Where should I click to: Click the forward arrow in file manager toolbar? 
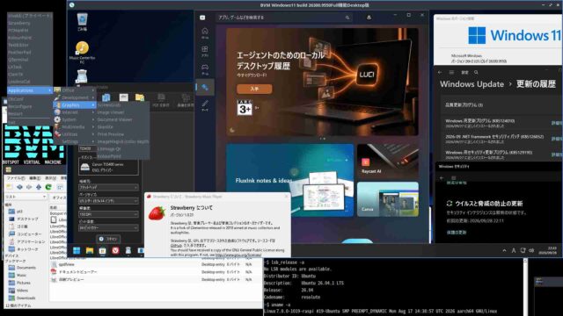(29, 187)
